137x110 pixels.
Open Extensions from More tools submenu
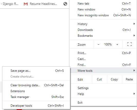(36, 91)
